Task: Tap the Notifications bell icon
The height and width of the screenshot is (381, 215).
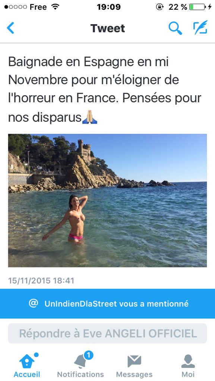Action: pos(81,361)
